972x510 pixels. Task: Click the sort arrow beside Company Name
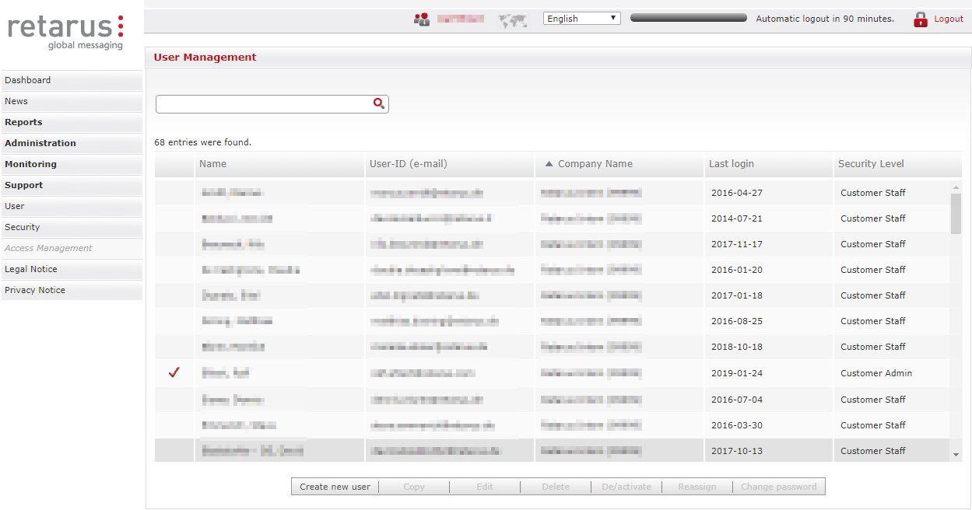tap(549, 164)
